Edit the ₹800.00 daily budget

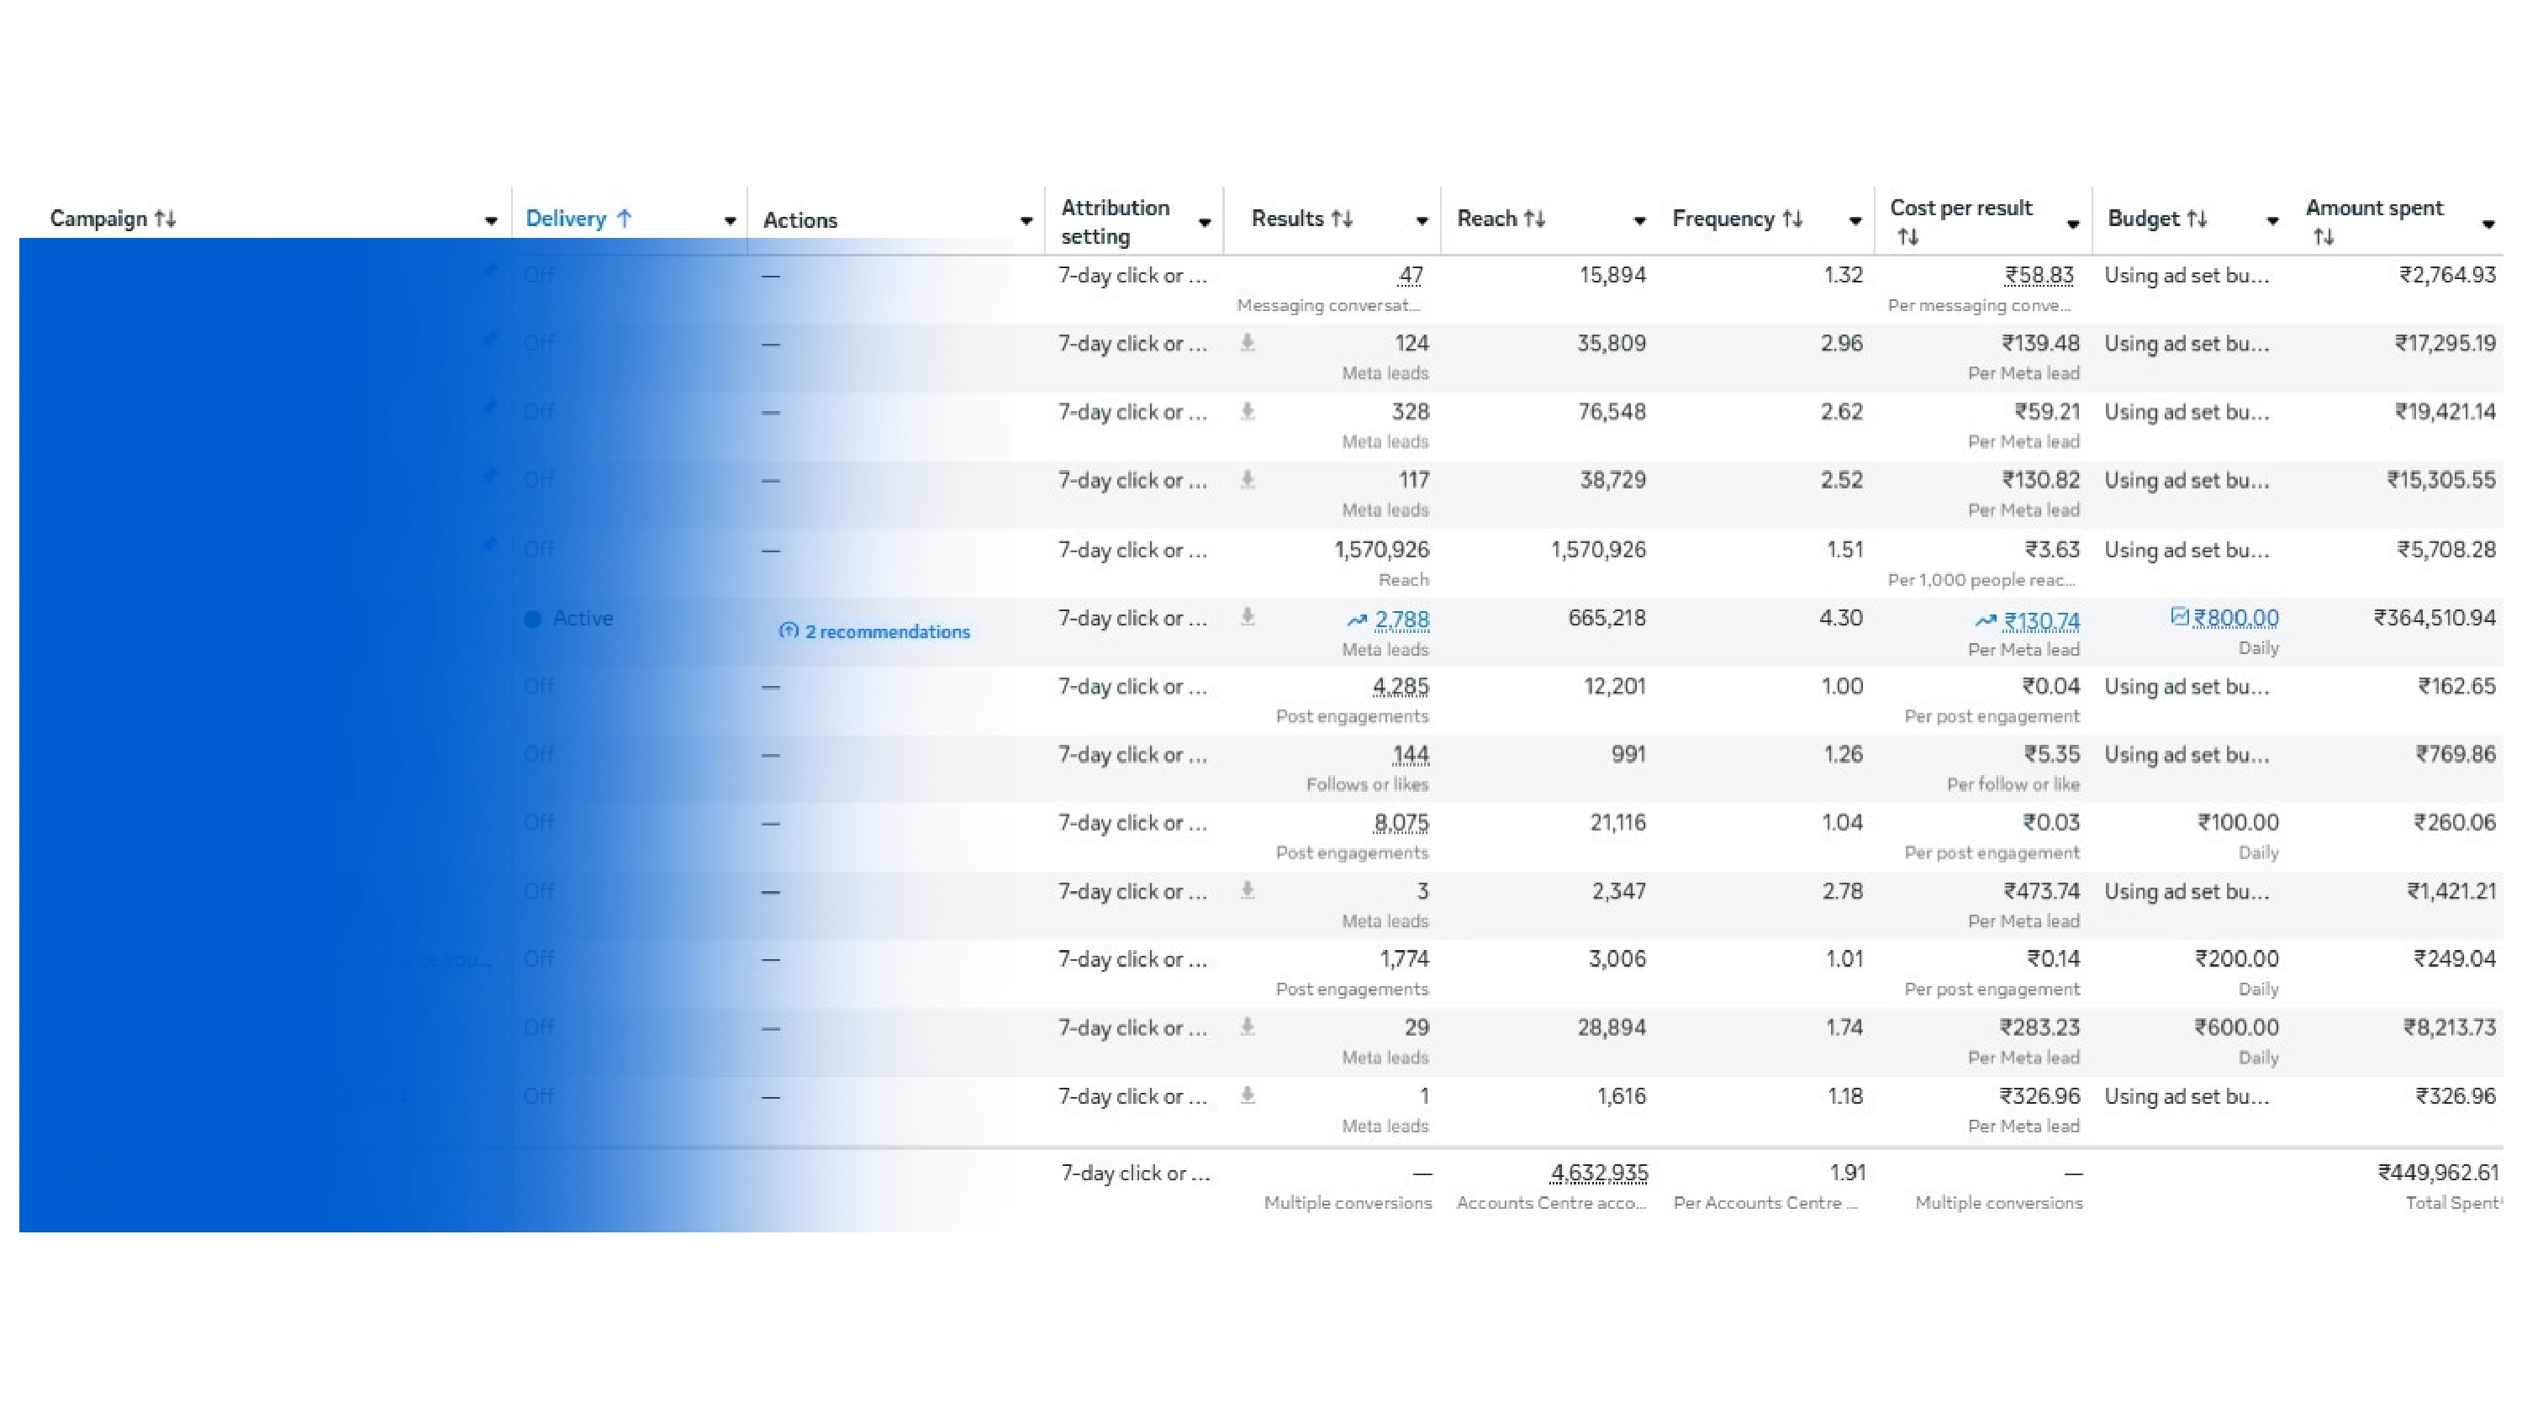click(x=2235, y=618)
